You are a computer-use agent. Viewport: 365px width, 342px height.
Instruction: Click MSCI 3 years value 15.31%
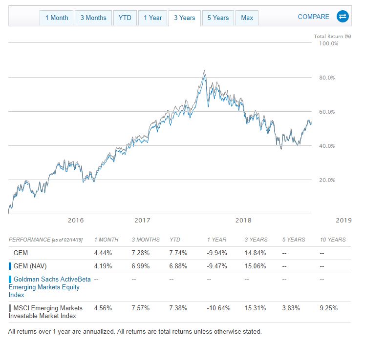tap(255, 308)
